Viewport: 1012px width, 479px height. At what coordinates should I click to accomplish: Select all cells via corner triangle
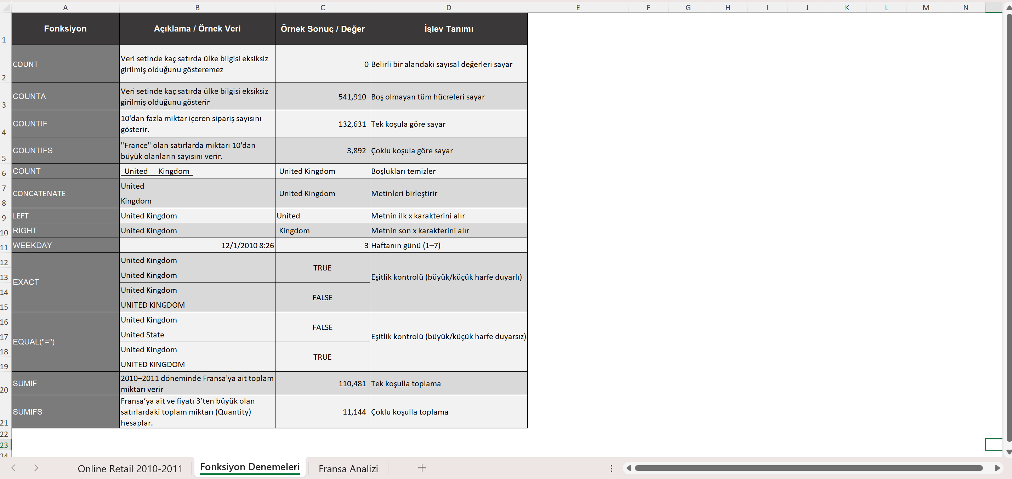6,7
